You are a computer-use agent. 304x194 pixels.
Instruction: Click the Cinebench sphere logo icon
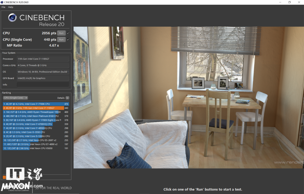[12, 18]
